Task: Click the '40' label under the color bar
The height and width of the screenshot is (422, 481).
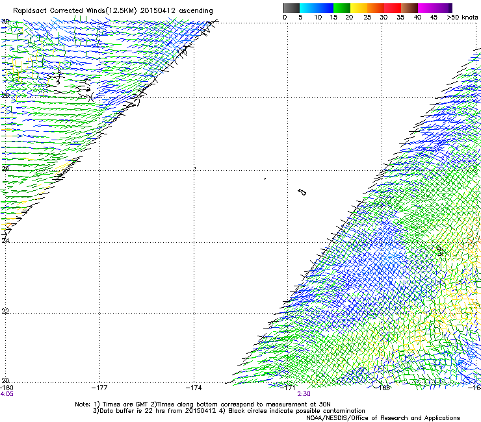Action: [x=417, y=17]
